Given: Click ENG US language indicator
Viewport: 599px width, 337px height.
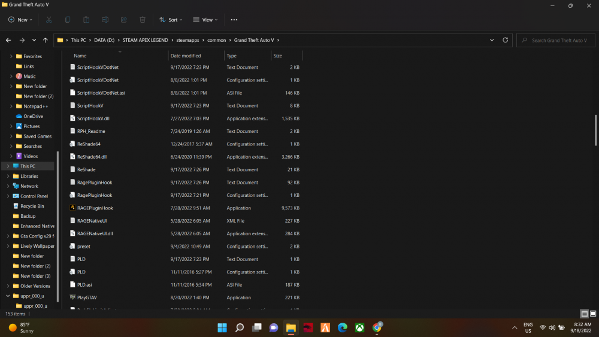Looking at the screenshot, I should pyautogui.click(x=528, y=327).
